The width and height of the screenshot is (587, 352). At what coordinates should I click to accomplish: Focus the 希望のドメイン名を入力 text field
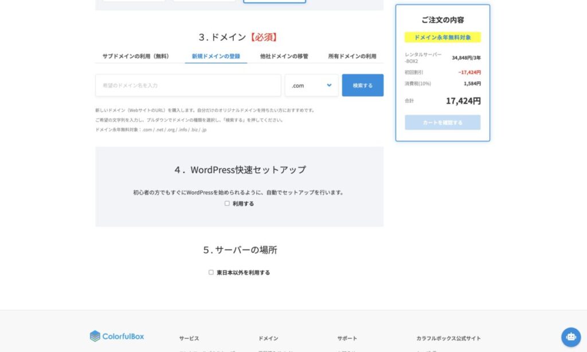[x=188, y=85]
